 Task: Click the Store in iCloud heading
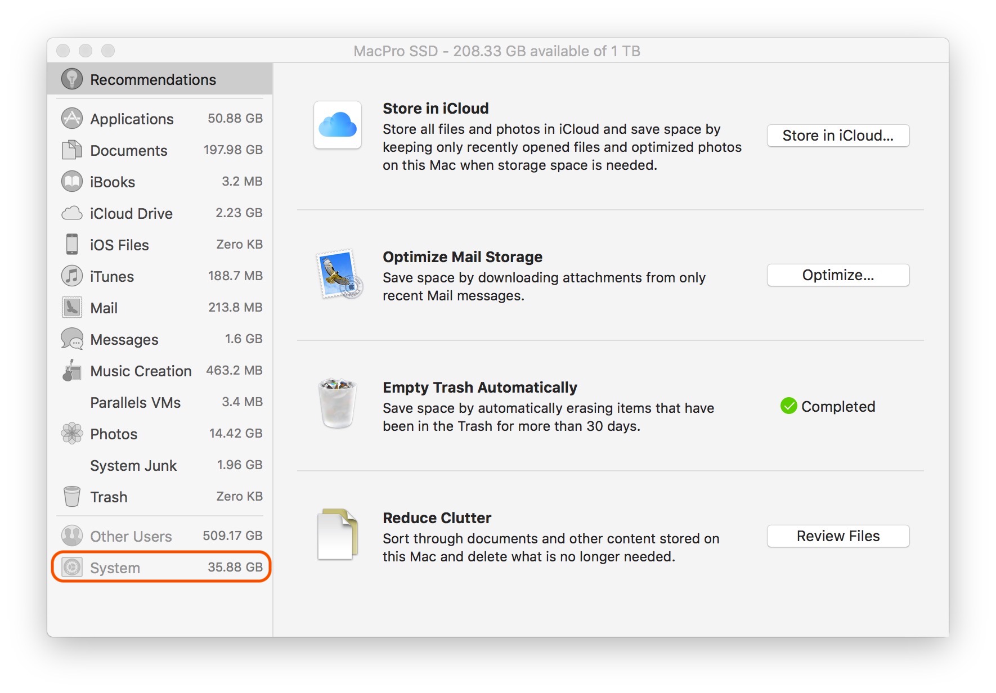tap(436, 108)
